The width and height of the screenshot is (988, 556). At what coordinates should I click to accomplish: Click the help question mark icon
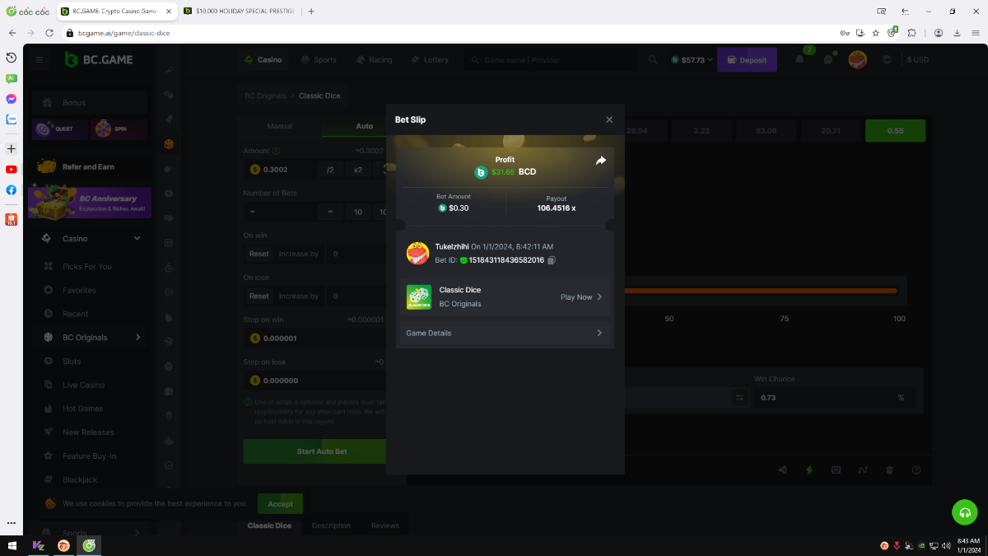[916, 470]
